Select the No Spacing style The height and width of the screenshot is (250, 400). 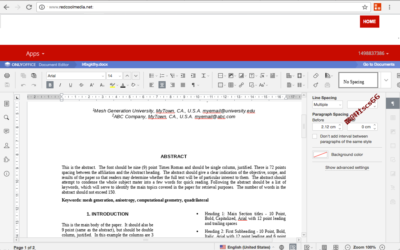[358, 80]
